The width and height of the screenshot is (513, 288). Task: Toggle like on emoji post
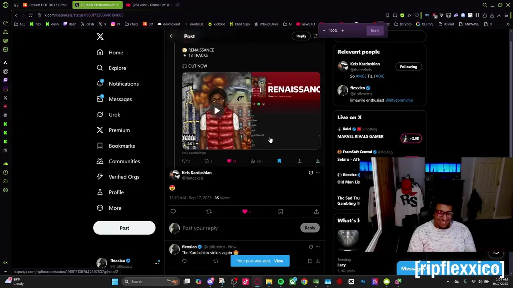point(245,211)
